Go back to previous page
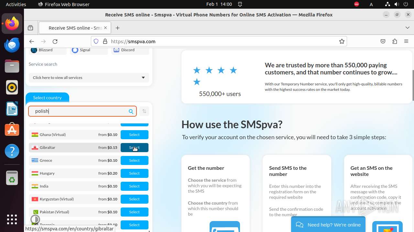 (31, 41)
